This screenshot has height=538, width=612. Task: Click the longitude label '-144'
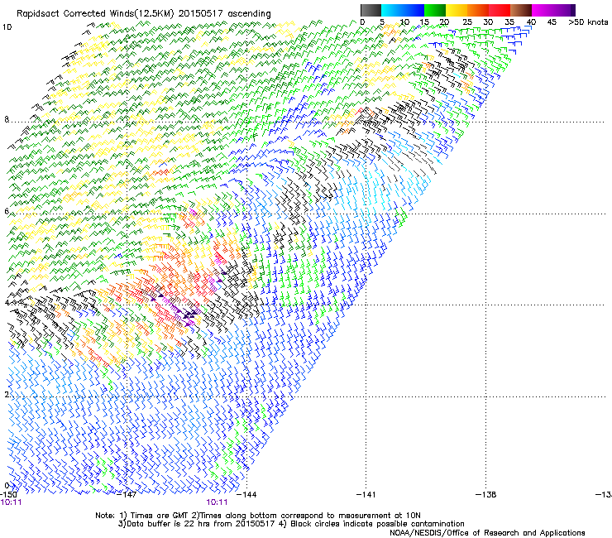coord(246,494)
